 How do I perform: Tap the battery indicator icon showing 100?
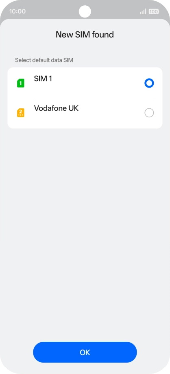(x=154, y=11)
